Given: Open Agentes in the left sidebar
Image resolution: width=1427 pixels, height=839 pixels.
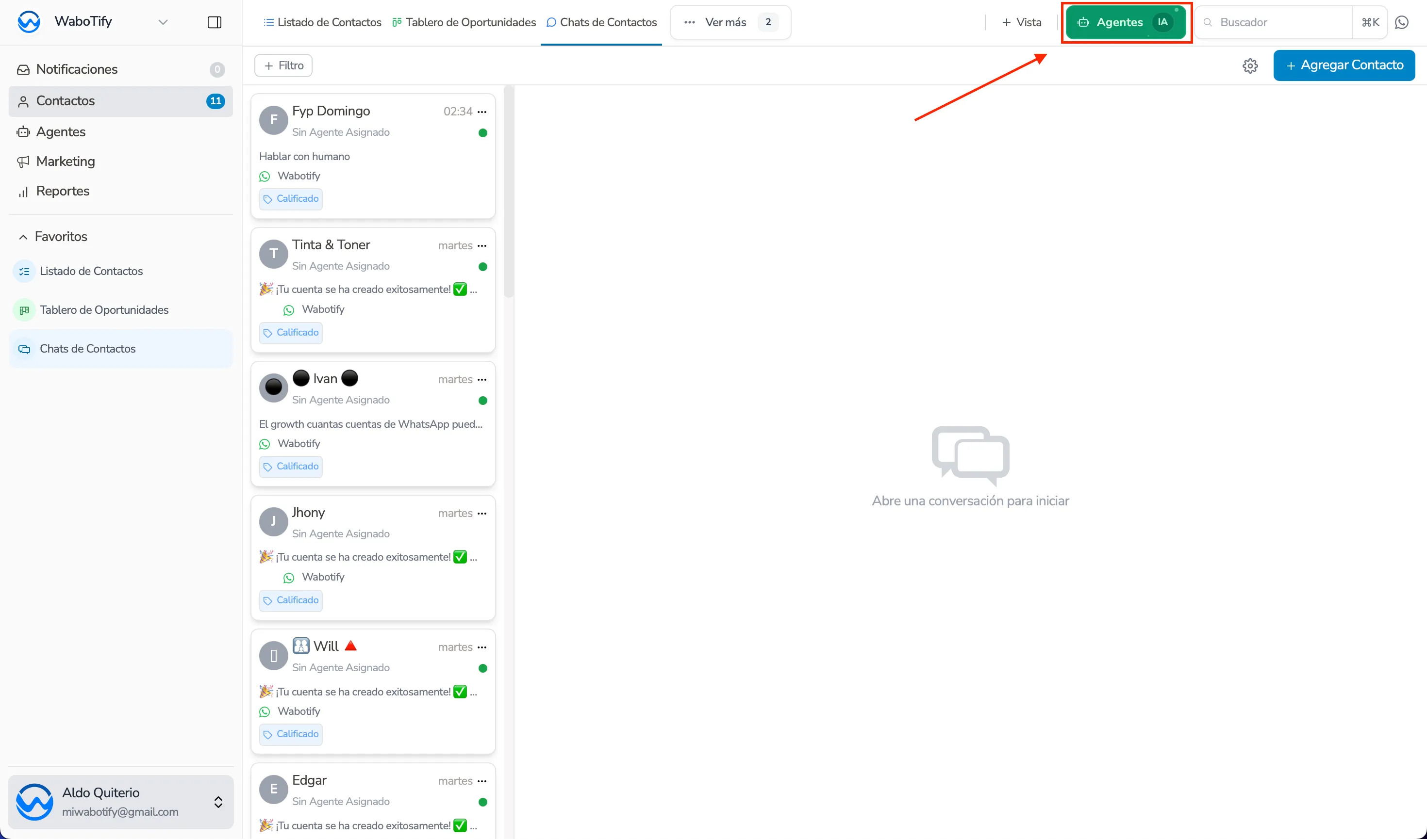Looking at the screenshot, I should (x=61, y=132).
